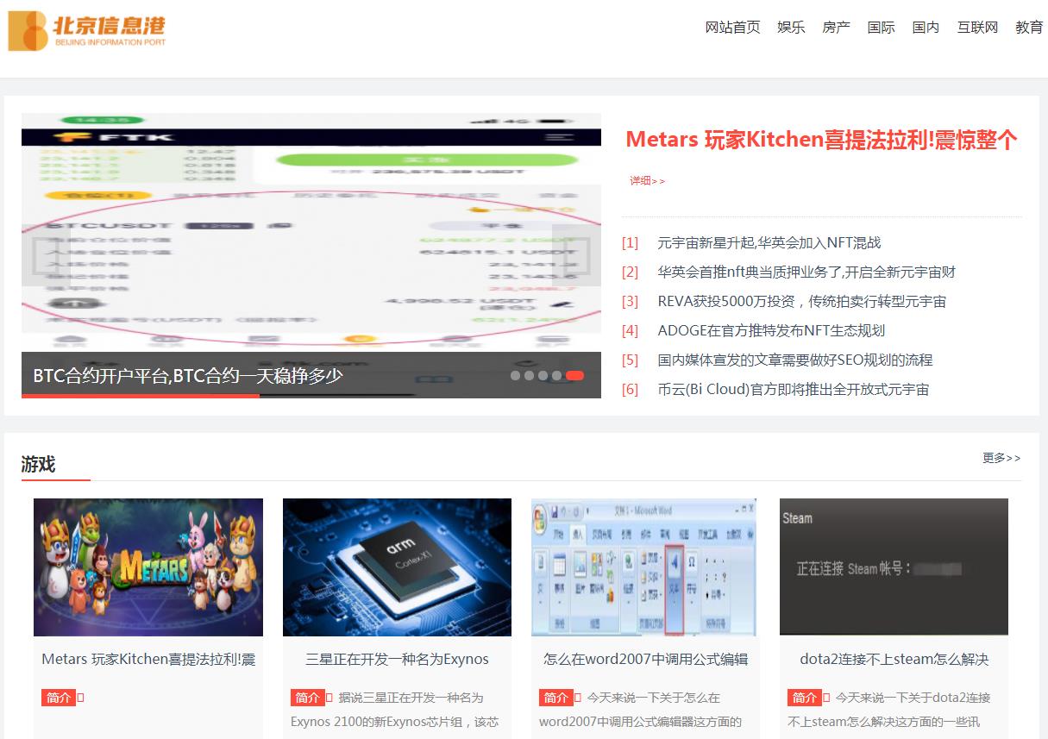Select the 国际 navigation item

click(881, 27)
